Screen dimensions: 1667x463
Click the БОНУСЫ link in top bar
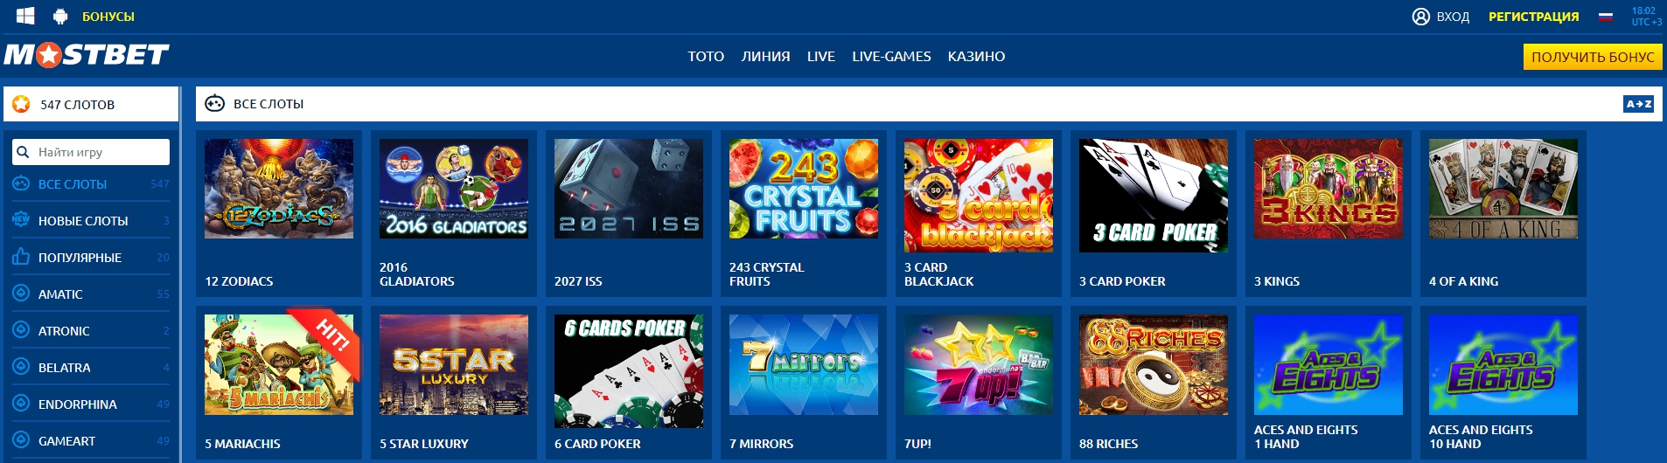click(x=108, y=17)
